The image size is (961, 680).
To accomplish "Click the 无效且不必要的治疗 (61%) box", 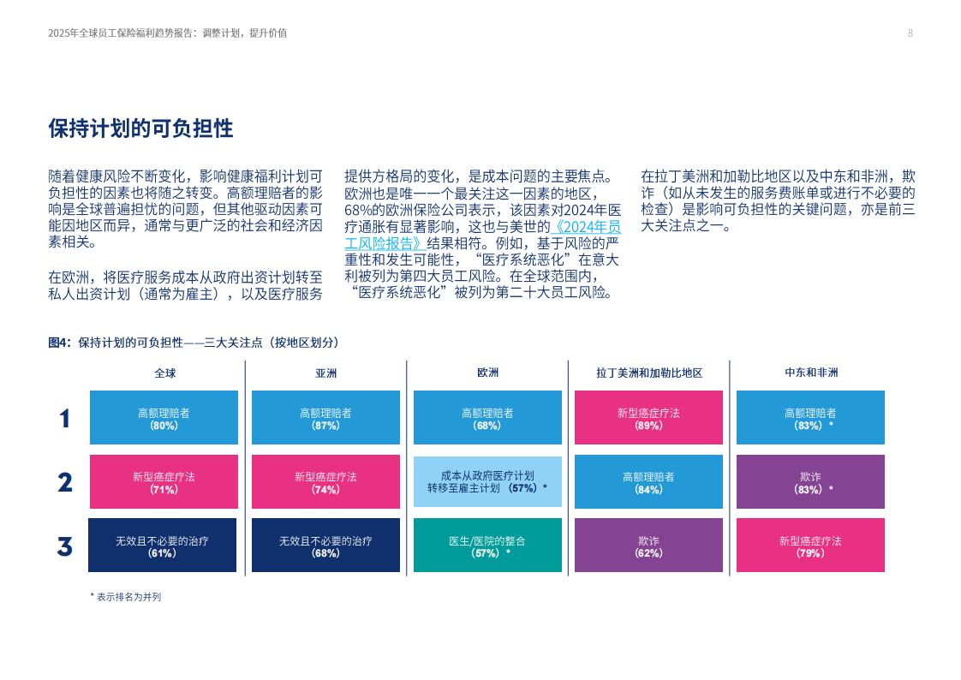I will [x=163, y=546].
